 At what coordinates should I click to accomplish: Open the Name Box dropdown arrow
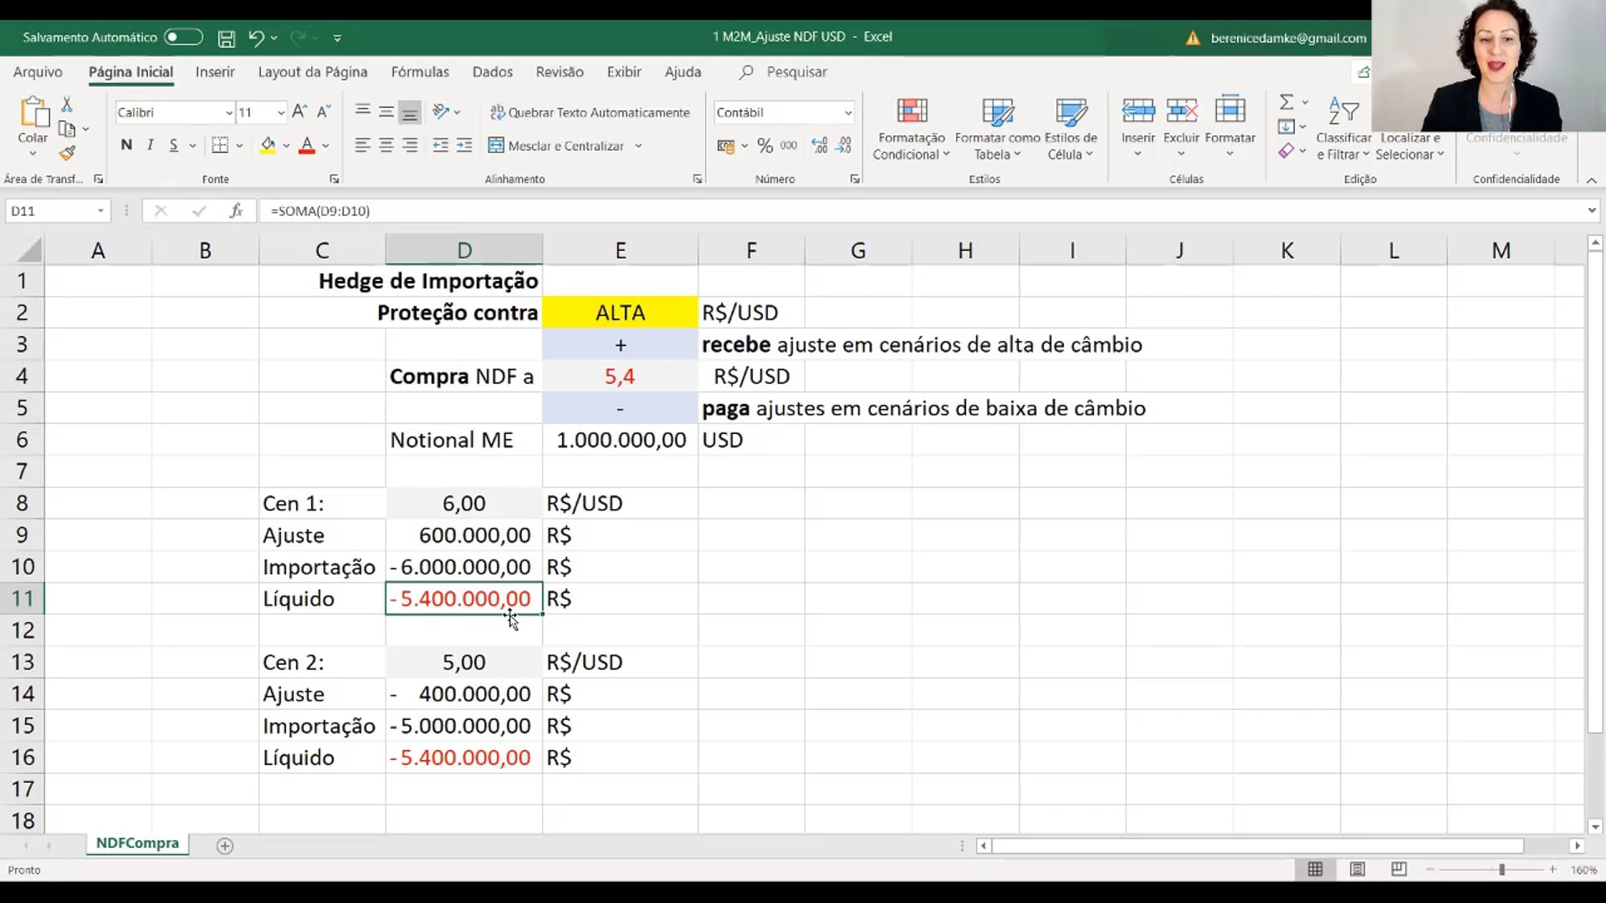(100, 211)
